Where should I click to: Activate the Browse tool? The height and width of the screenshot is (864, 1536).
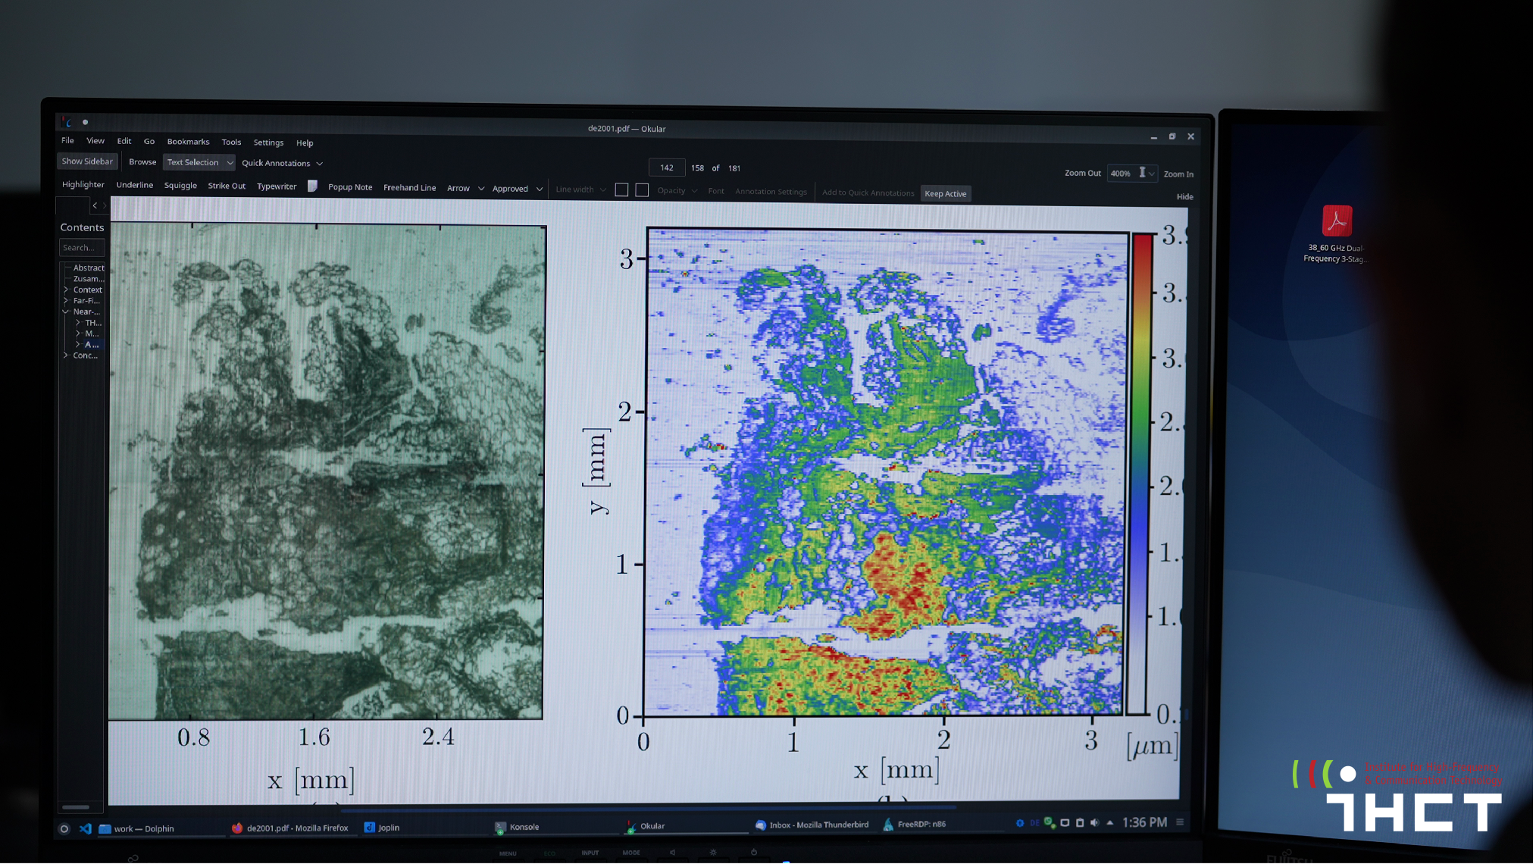point(142,162)
